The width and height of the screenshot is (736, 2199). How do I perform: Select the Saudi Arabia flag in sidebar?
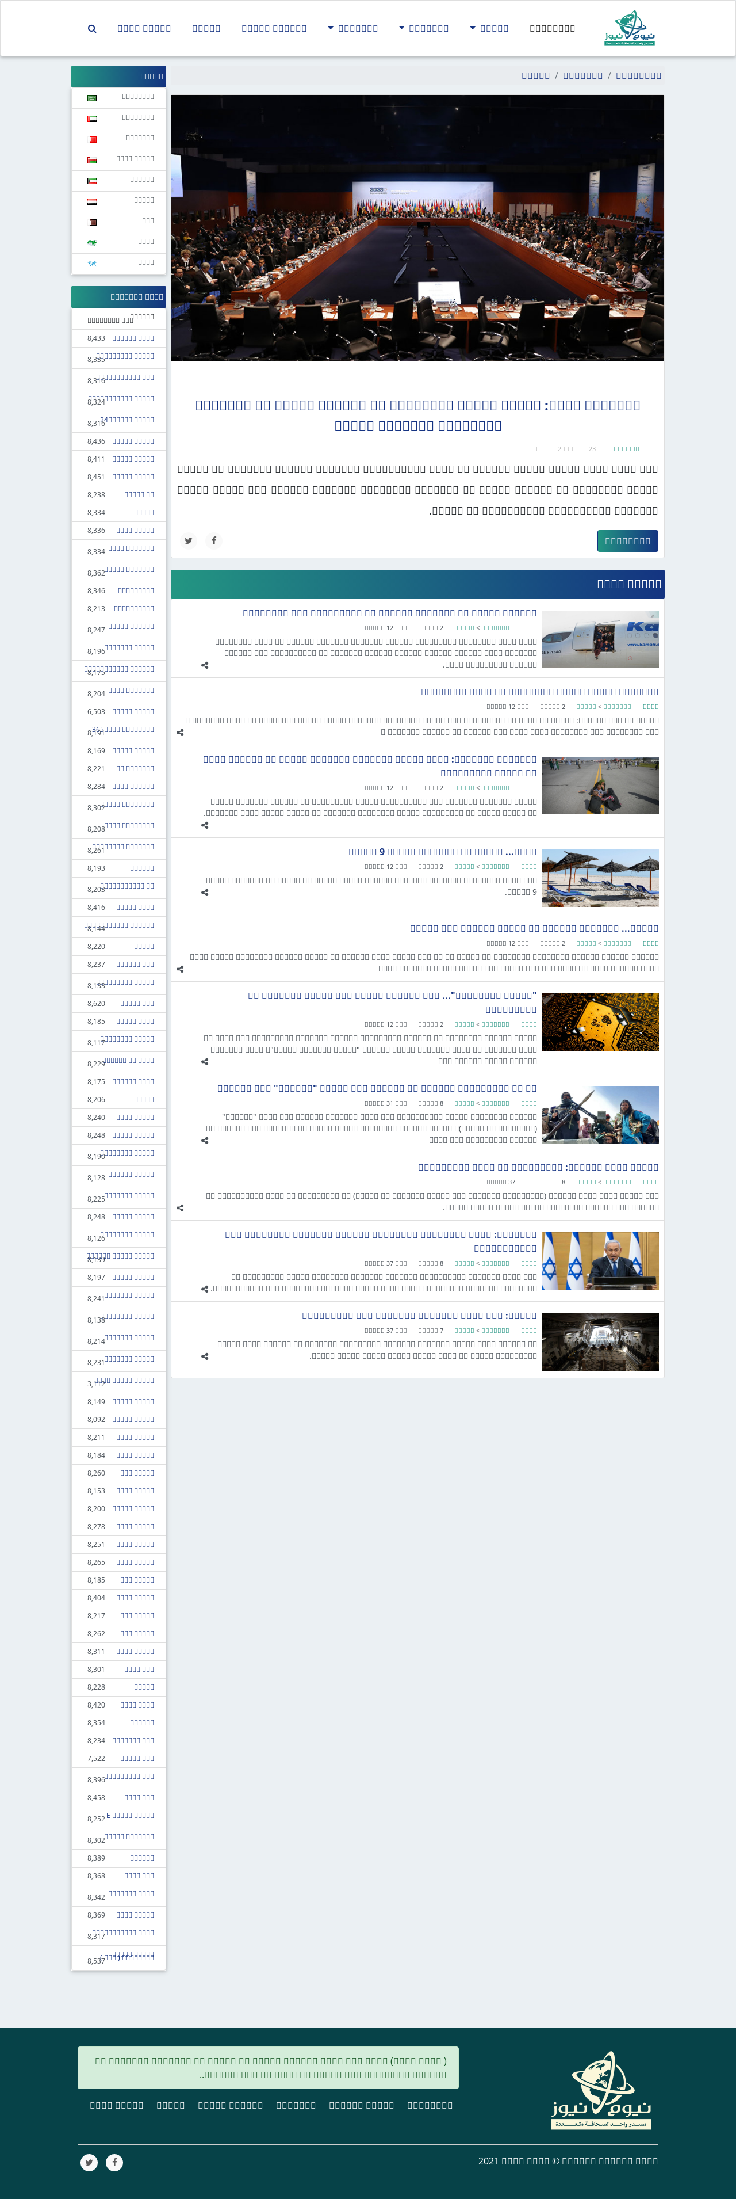pyautogui.click(x=92, y=98)
